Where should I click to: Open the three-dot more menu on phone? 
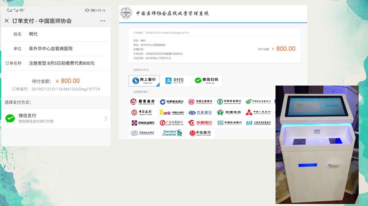(x=103, y=21)
